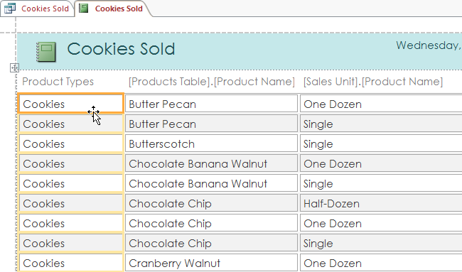The height and width of the screenshot is (272, 462).
Task: Click the query icon on first Cookies Sold tab
Action: pyautogui.click(x=10, y=9)
